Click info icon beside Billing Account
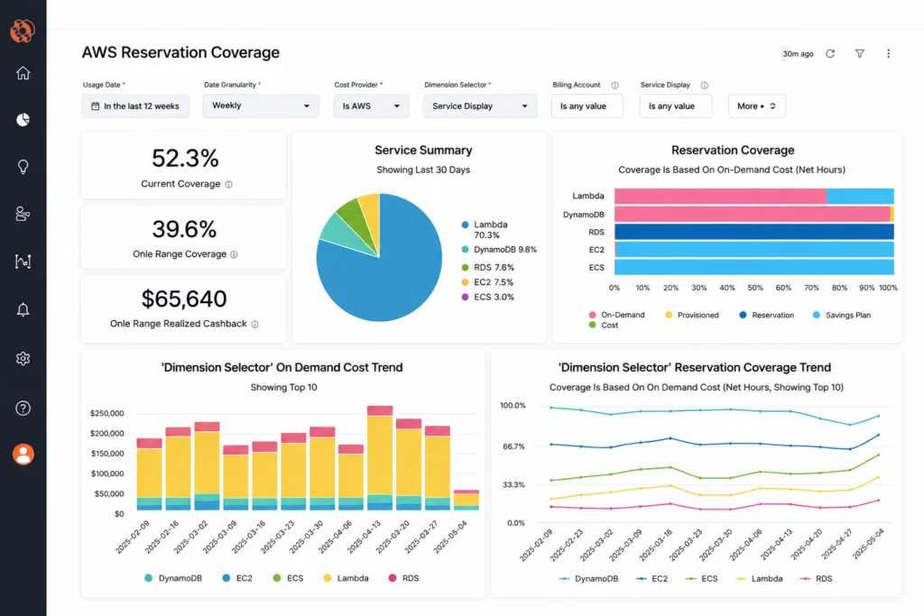 tap(614, 86)
